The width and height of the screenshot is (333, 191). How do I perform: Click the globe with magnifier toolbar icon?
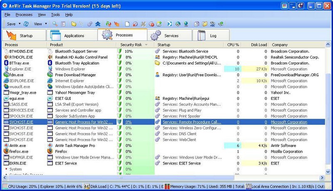(x=178, y=24)
